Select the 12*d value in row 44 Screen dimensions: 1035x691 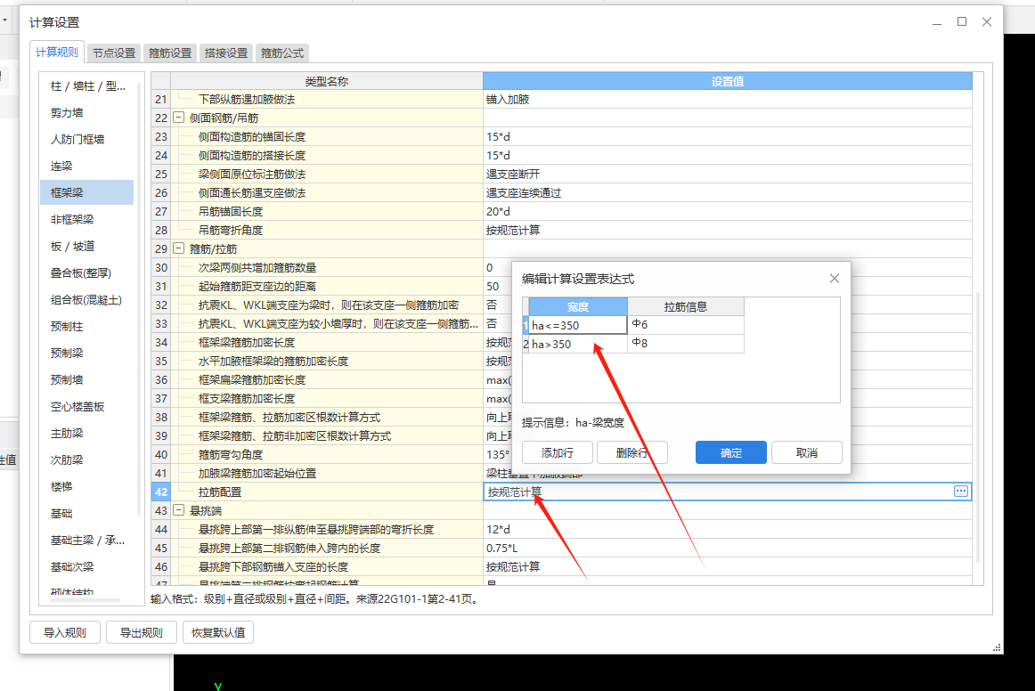728,529
